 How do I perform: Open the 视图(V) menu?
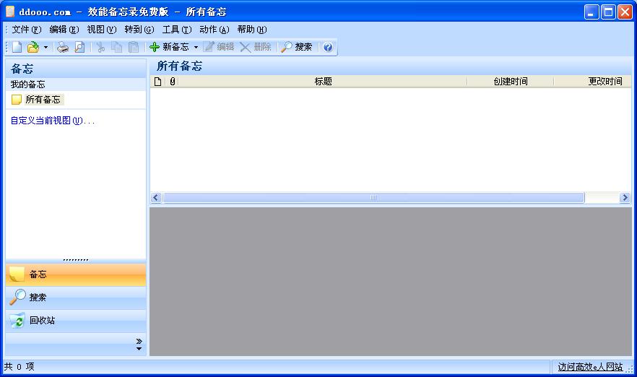[102, 29]
